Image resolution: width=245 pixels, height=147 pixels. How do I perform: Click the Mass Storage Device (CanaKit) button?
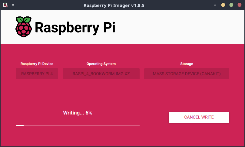187,74
